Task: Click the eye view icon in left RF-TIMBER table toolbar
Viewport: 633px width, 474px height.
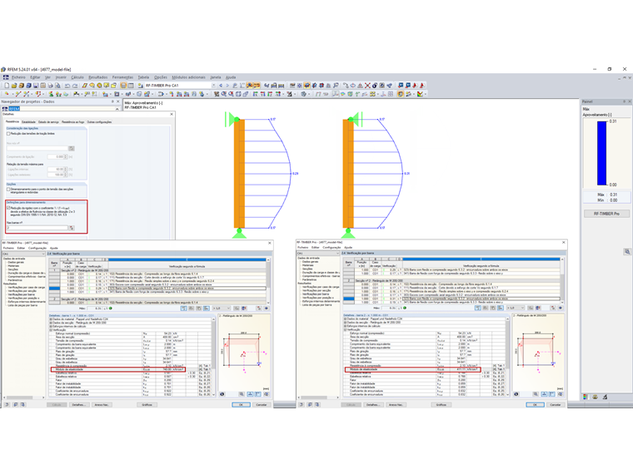Action: tap(267, 309)
